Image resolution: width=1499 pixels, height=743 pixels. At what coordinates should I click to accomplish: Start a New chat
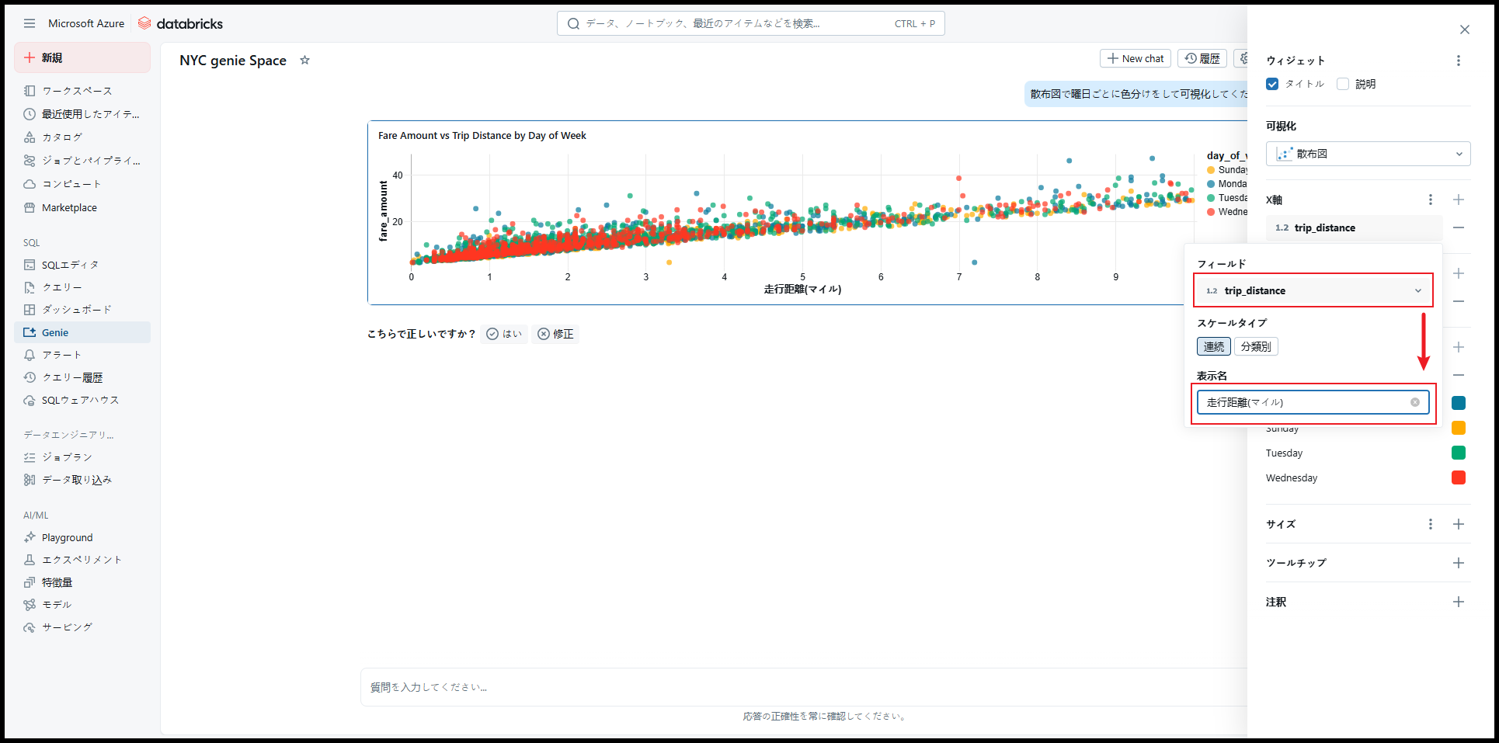(1135, 58)
